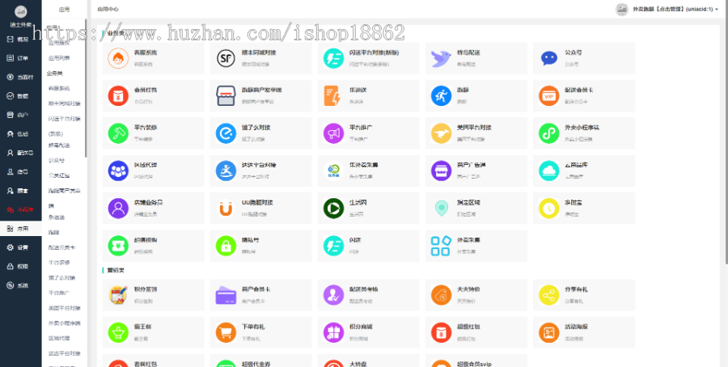Open the blue running man 跑腿 icon
Image resolution: width=728 pixels, height=367 pixels.
pos(441,95)
